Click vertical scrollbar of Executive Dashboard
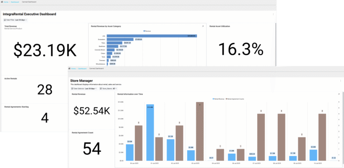This screenshot has width=344, height=168. [x=275, y=44]
